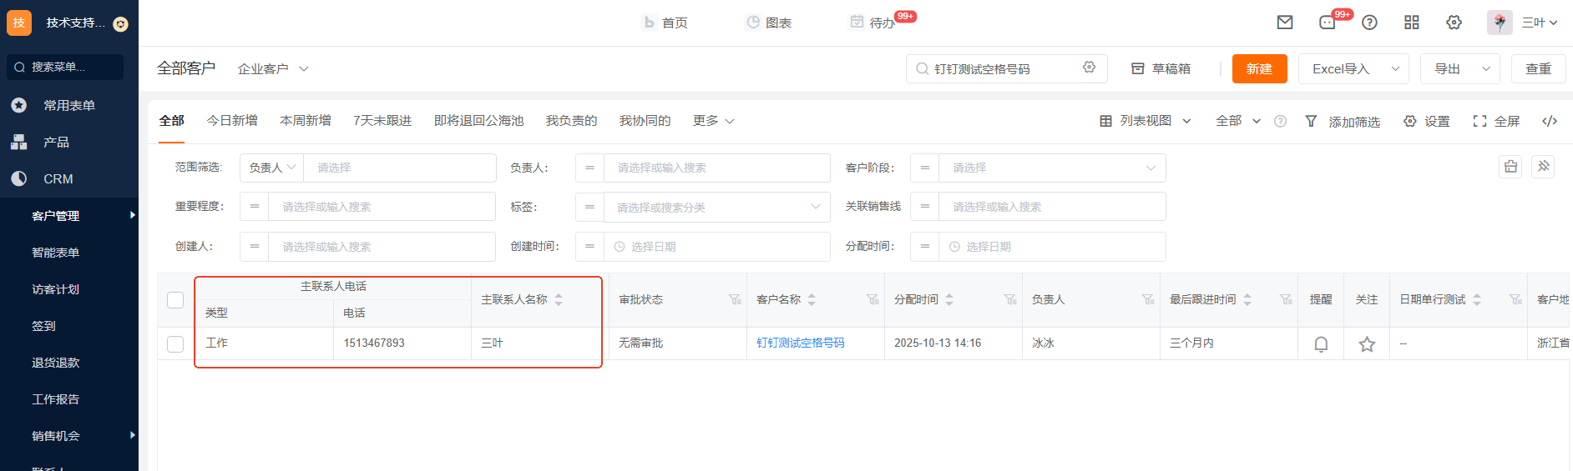Image resolution: width=1573 pixels, height=471 pixels.
Task: Click the code embed icon
Action: 1550,121
